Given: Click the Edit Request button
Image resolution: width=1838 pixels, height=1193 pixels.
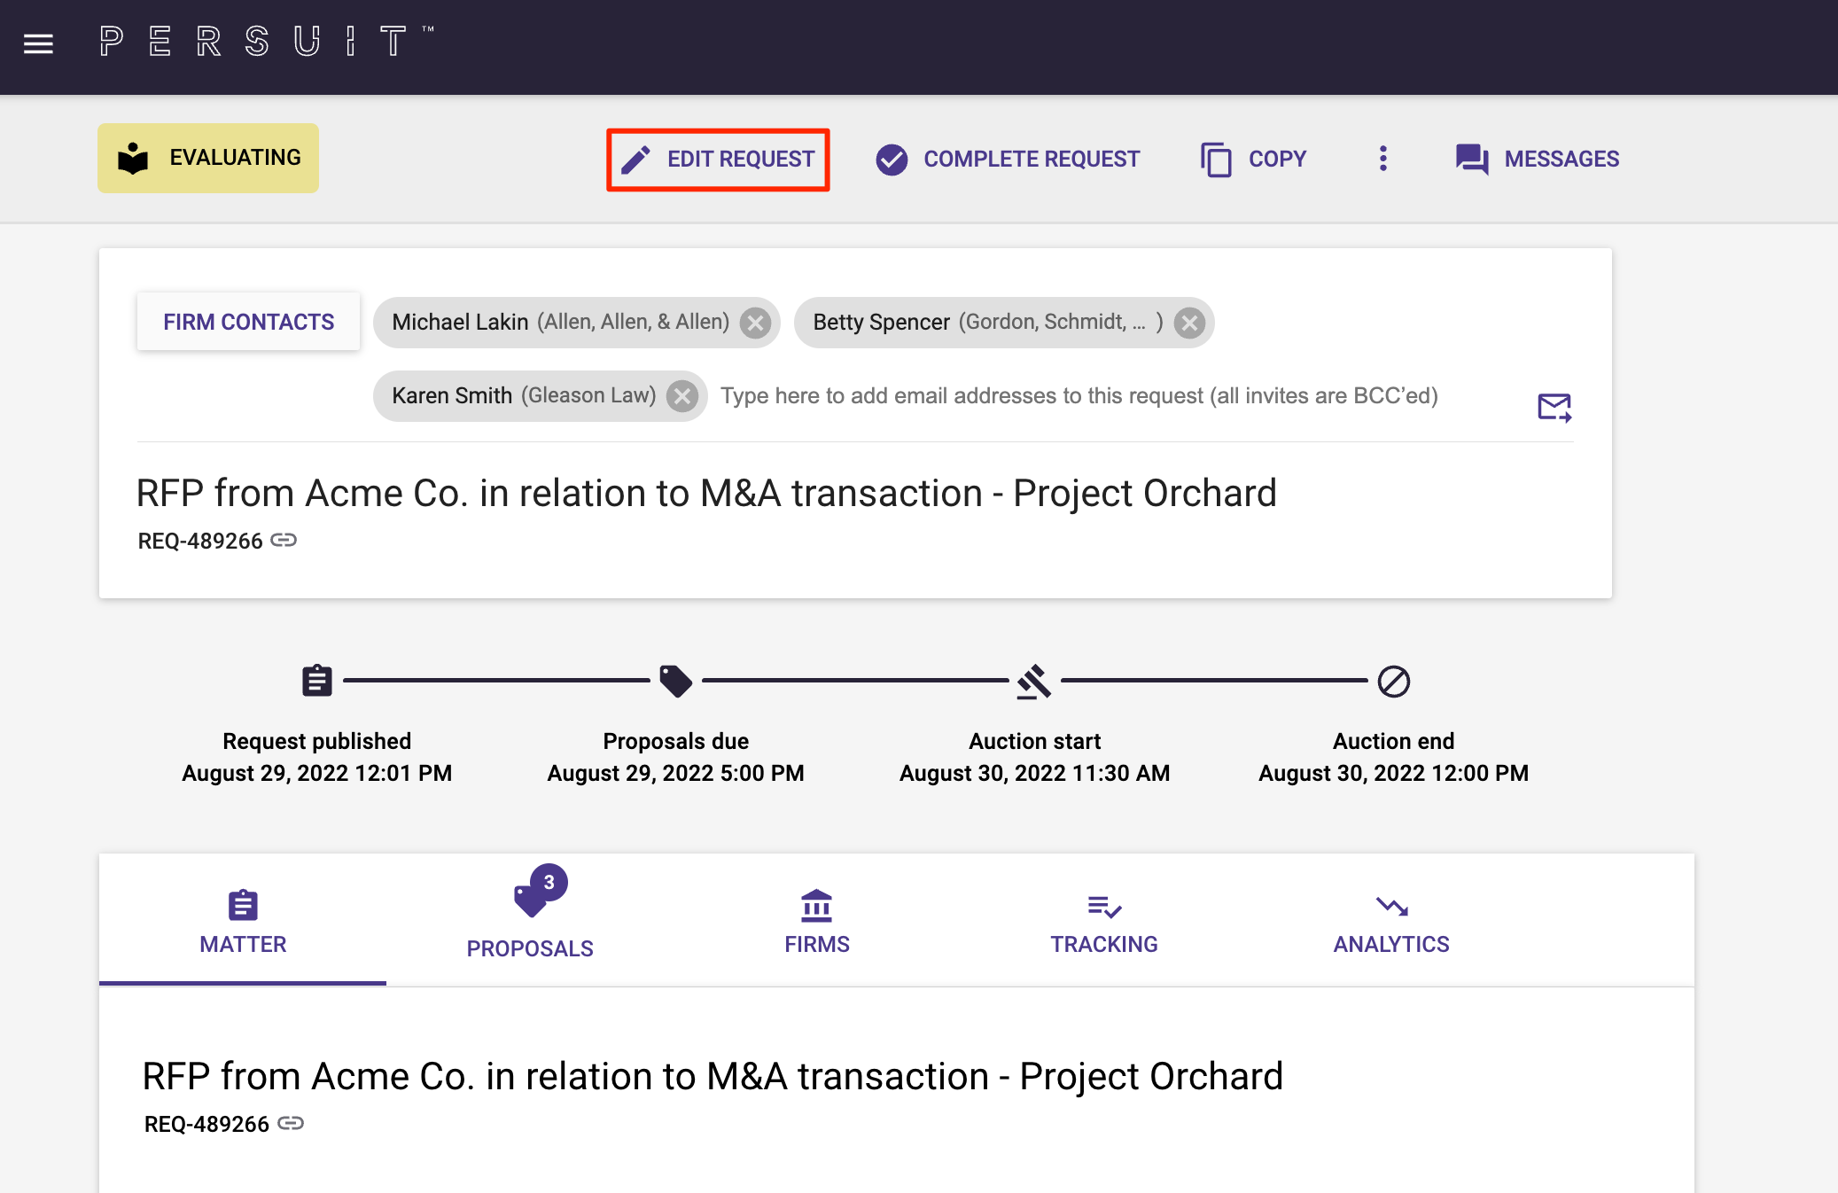Looking at the screenshot, I should point(718,160).
